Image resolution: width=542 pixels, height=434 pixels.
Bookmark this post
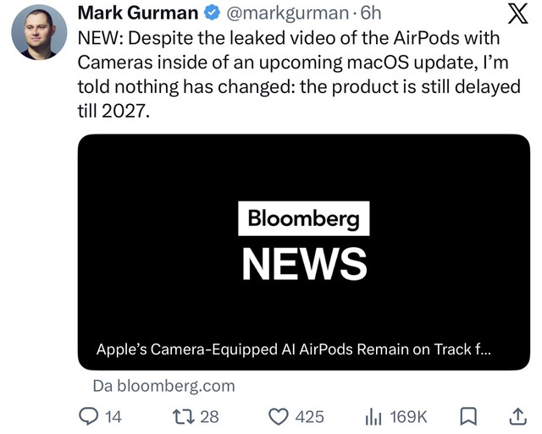pyautogui.click(x=468, y=416)
